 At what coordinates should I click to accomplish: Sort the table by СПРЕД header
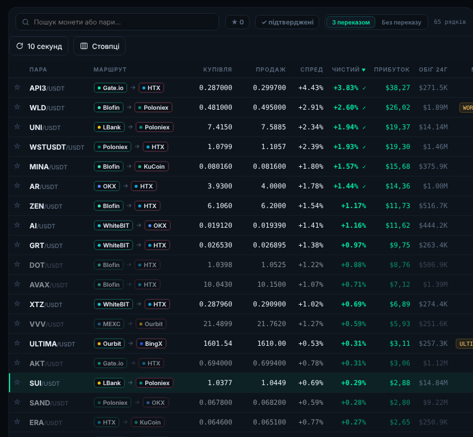[x=312, y=70]
